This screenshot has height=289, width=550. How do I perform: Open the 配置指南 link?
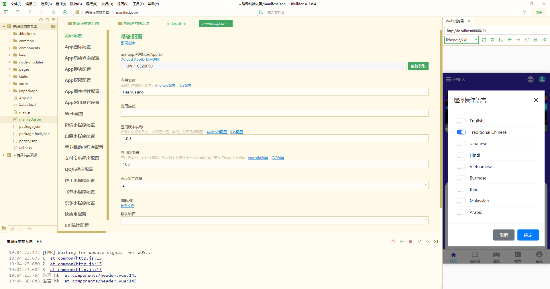point(128,43)
